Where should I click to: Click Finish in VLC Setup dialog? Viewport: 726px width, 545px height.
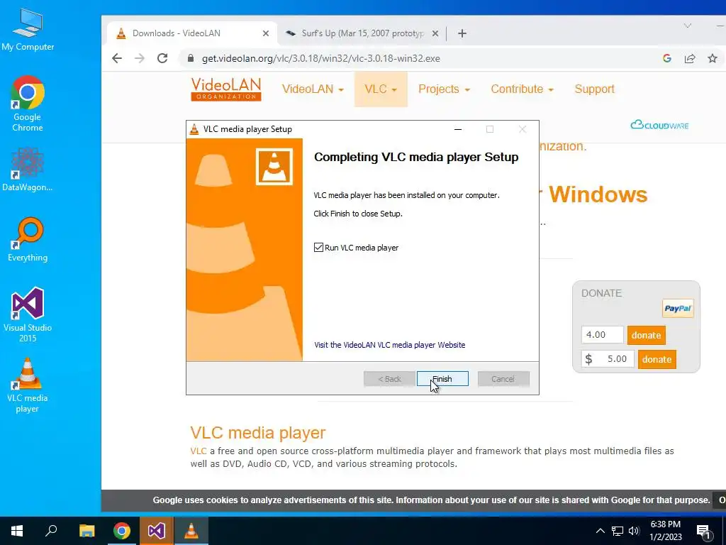point(442,379)
